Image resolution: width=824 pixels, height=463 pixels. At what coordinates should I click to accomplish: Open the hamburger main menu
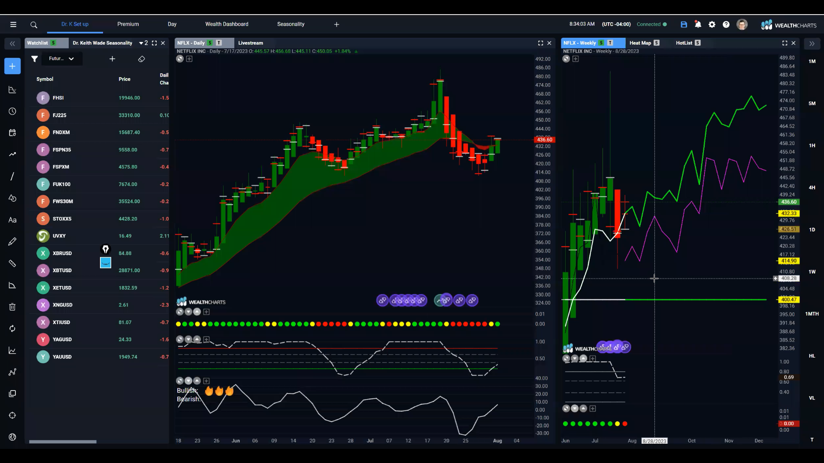click(13, 24)
